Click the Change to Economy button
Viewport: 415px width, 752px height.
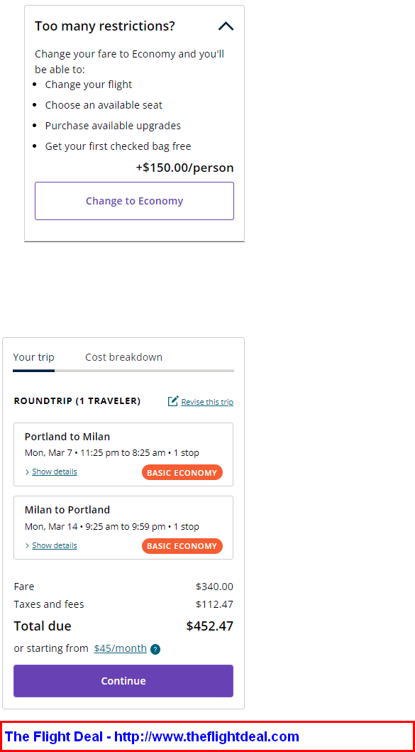click(134, 201)
